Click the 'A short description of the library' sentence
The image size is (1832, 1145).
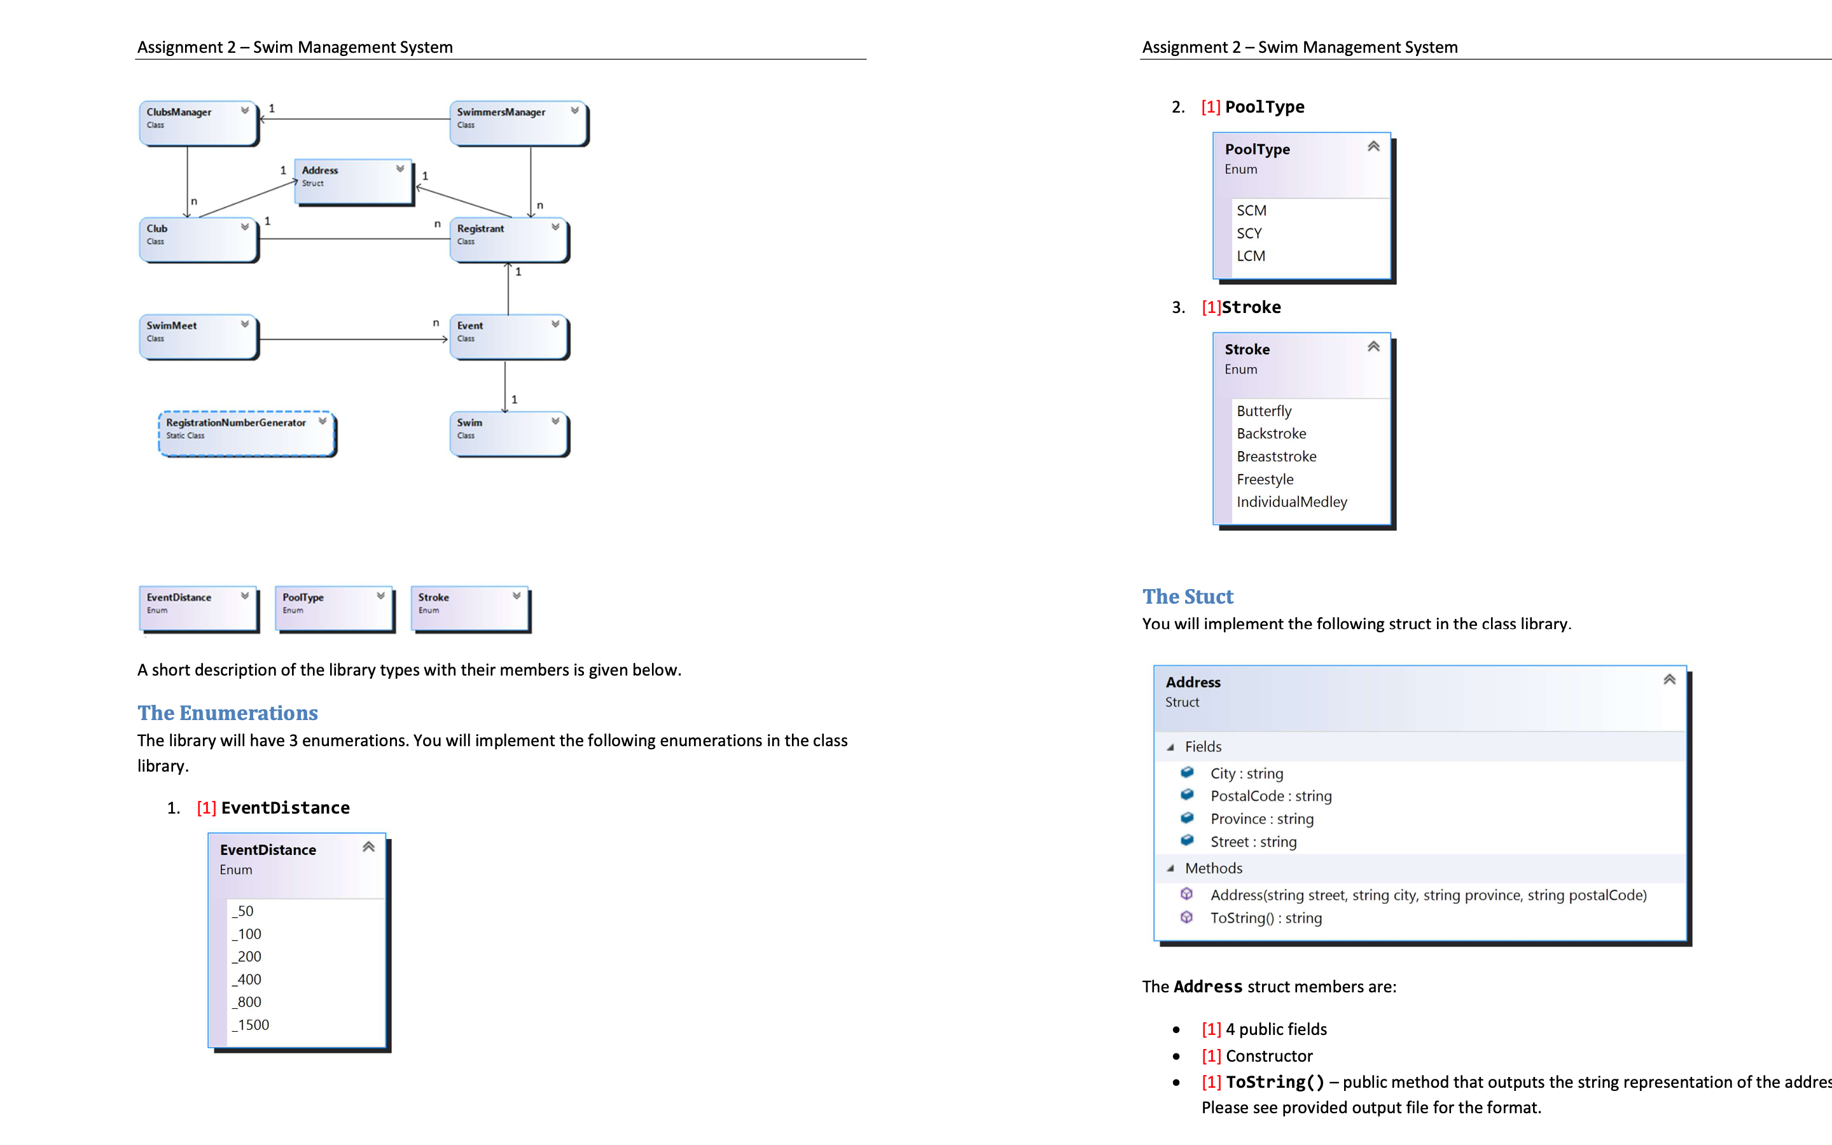[409, 670]
